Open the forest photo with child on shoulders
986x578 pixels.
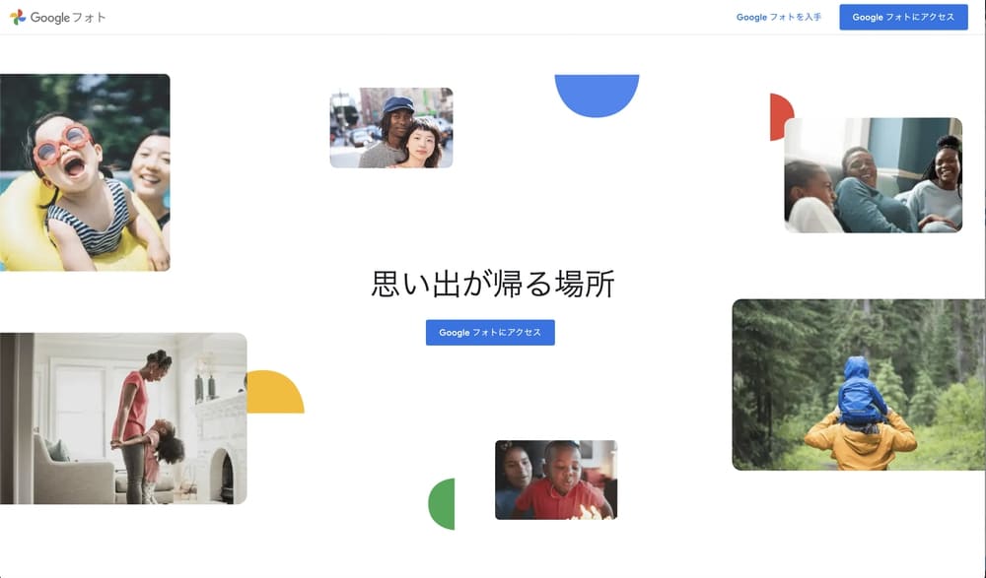click(858, 384)
